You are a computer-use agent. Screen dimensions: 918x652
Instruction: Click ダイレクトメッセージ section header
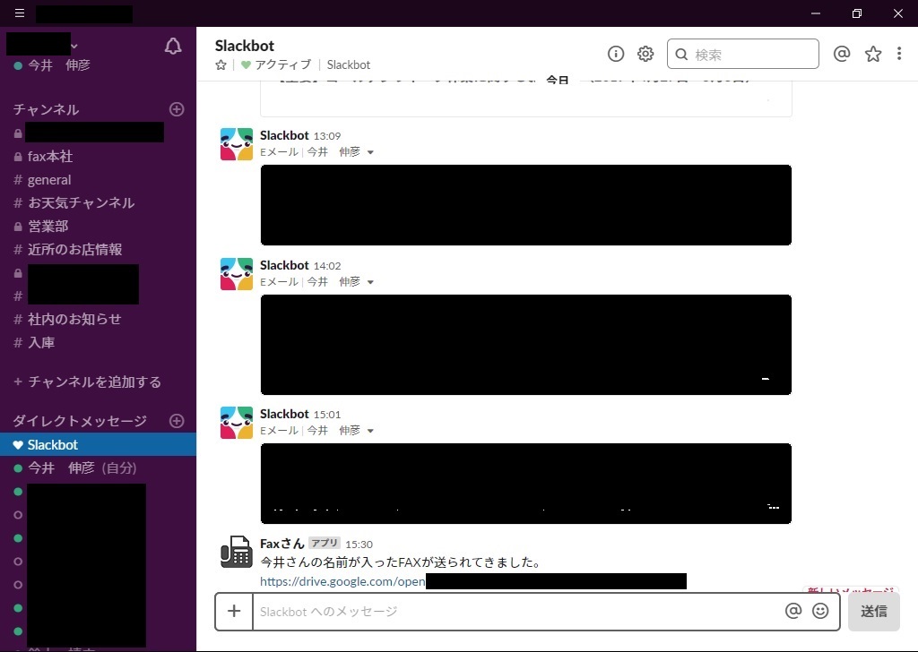[80, 421]
